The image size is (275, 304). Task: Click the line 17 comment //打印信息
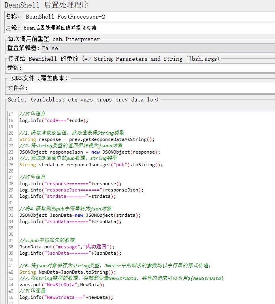32,114
